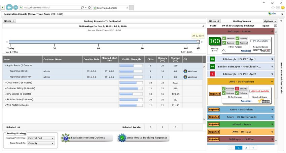This screenshot has width=286, height=153.
Task: Click Technical check in SoftLayer London card
Action: click(x=237, y=43)
